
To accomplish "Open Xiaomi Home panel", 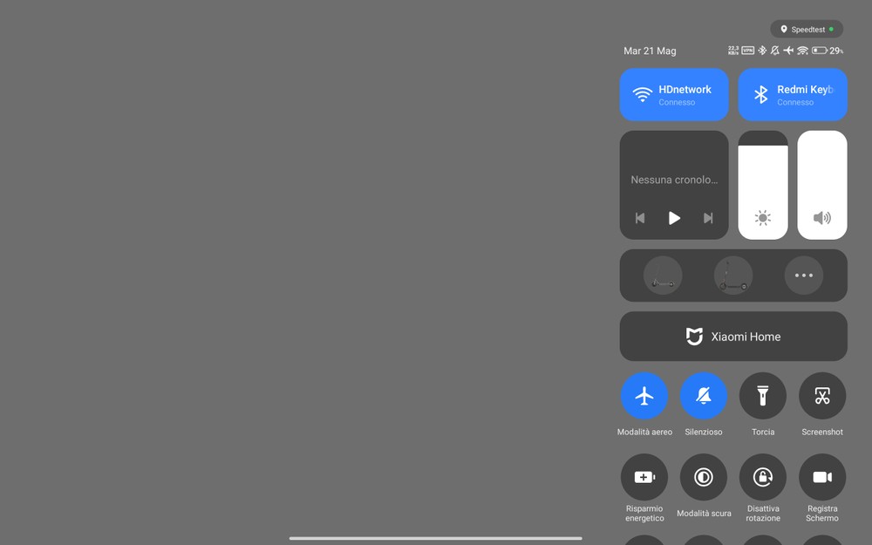I will [x=733, y=337].
